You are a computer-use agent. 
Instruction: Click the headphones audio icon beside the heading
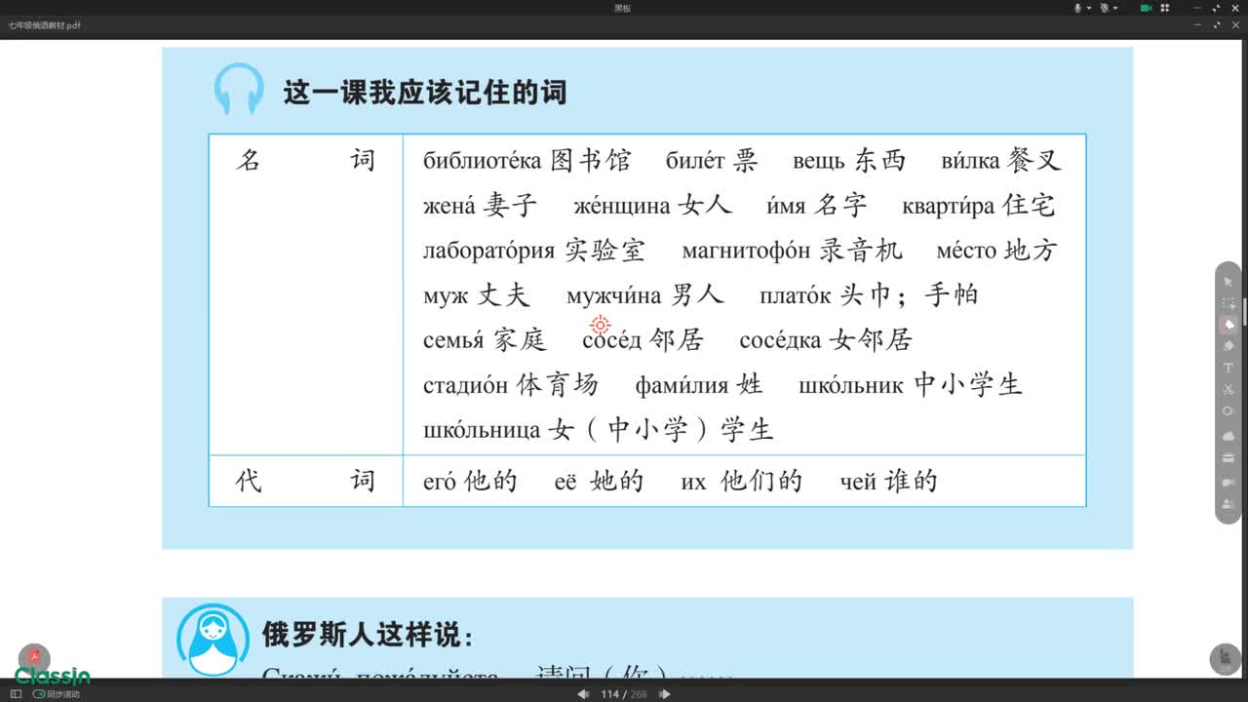click(239, 90)
